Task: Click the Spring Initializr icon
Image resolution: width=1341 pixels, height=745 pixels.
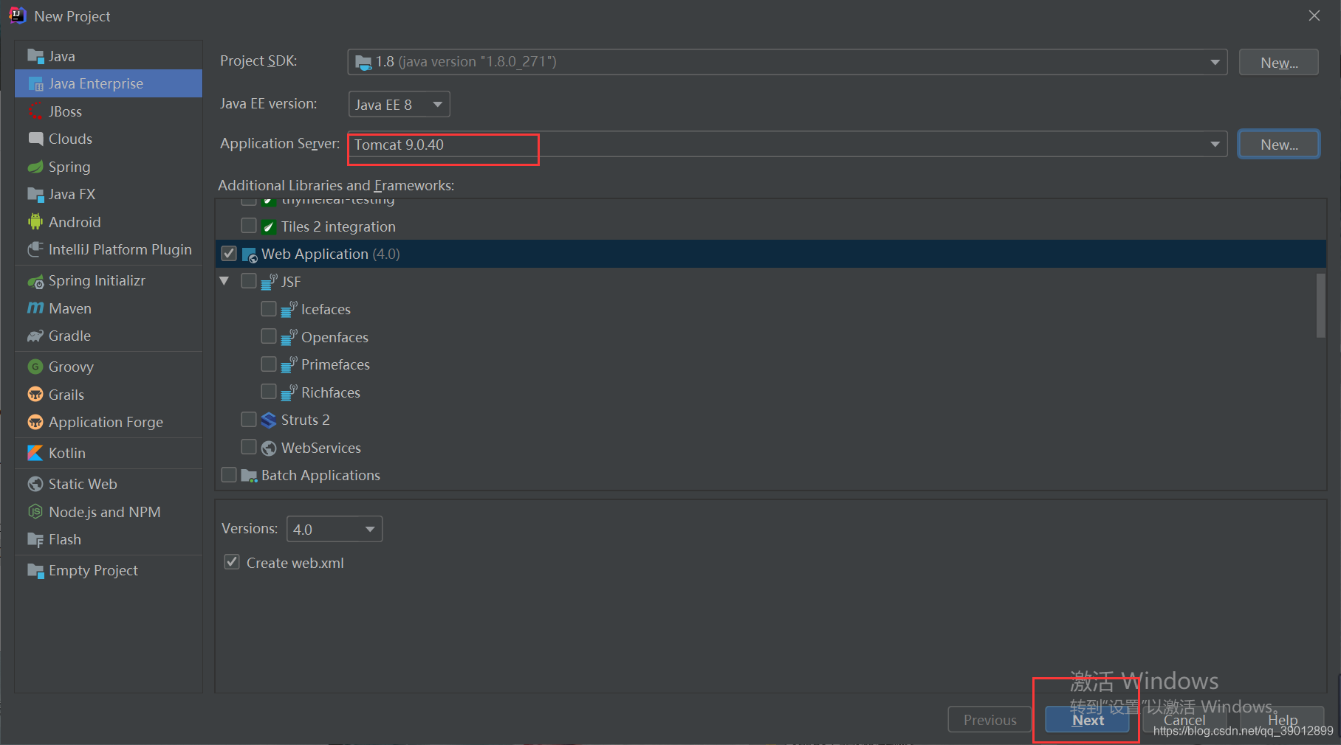Action: [35, 281]
